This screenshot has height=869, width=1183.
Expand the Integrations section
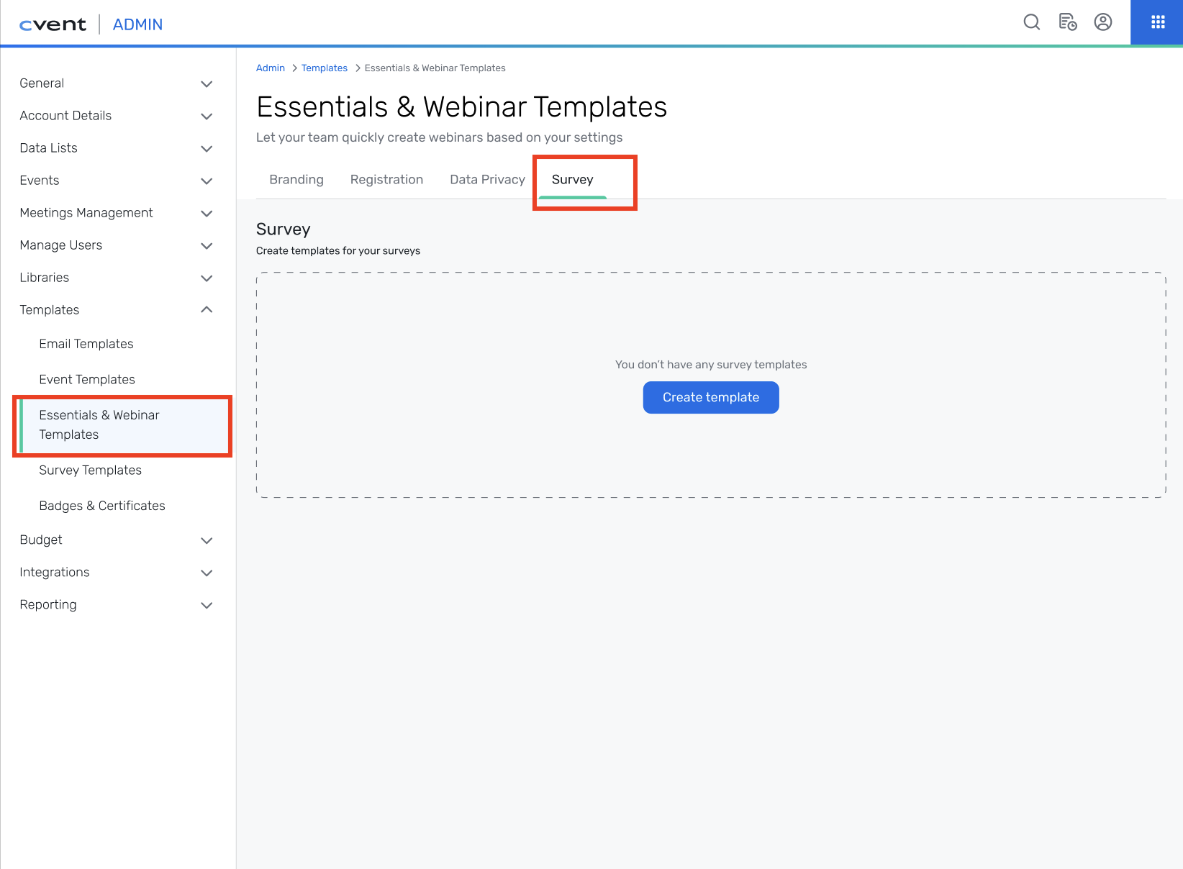pos(117,573)
